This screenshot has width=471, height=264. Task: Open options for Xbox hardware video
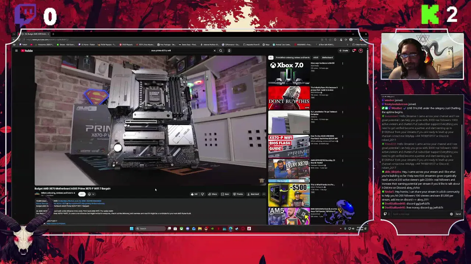point(343,63)
